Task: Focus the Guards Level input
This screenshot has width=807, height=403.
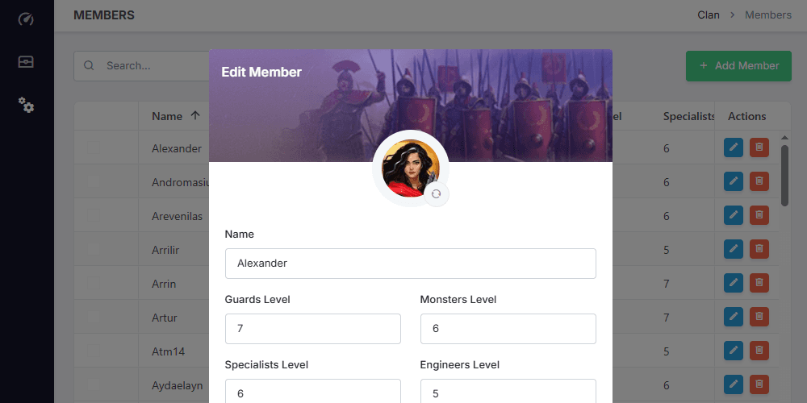Action: 312,329
